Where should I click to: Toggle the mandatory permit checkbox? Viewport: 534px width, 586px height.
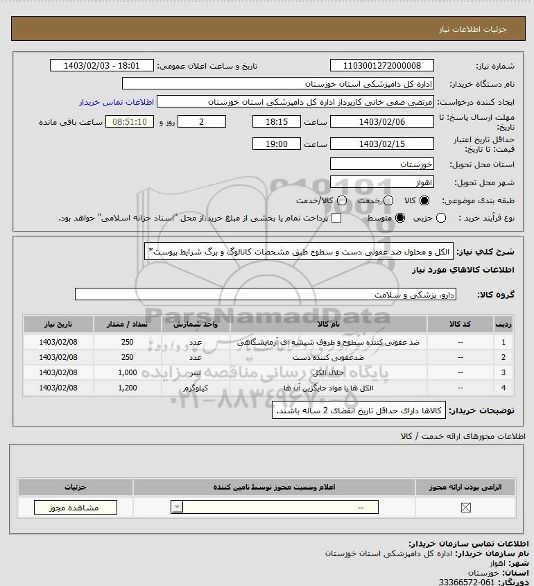465,508
